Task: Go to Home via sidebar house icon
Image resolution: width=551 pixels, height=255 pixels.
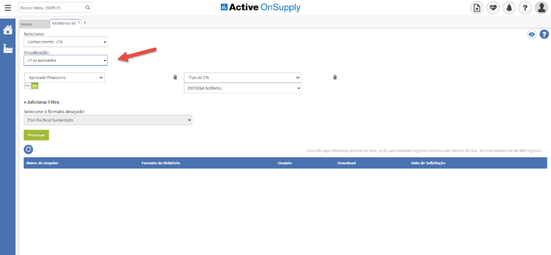Action: click(x=8, y=30)
